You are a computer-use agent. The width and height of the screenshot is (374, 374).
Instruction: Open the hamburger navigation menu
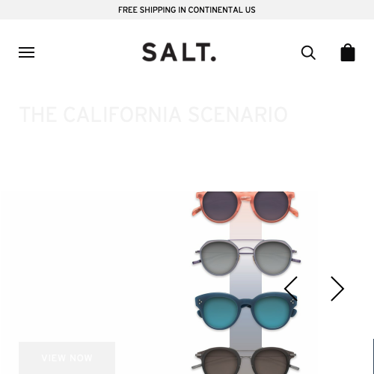[26, 52]
